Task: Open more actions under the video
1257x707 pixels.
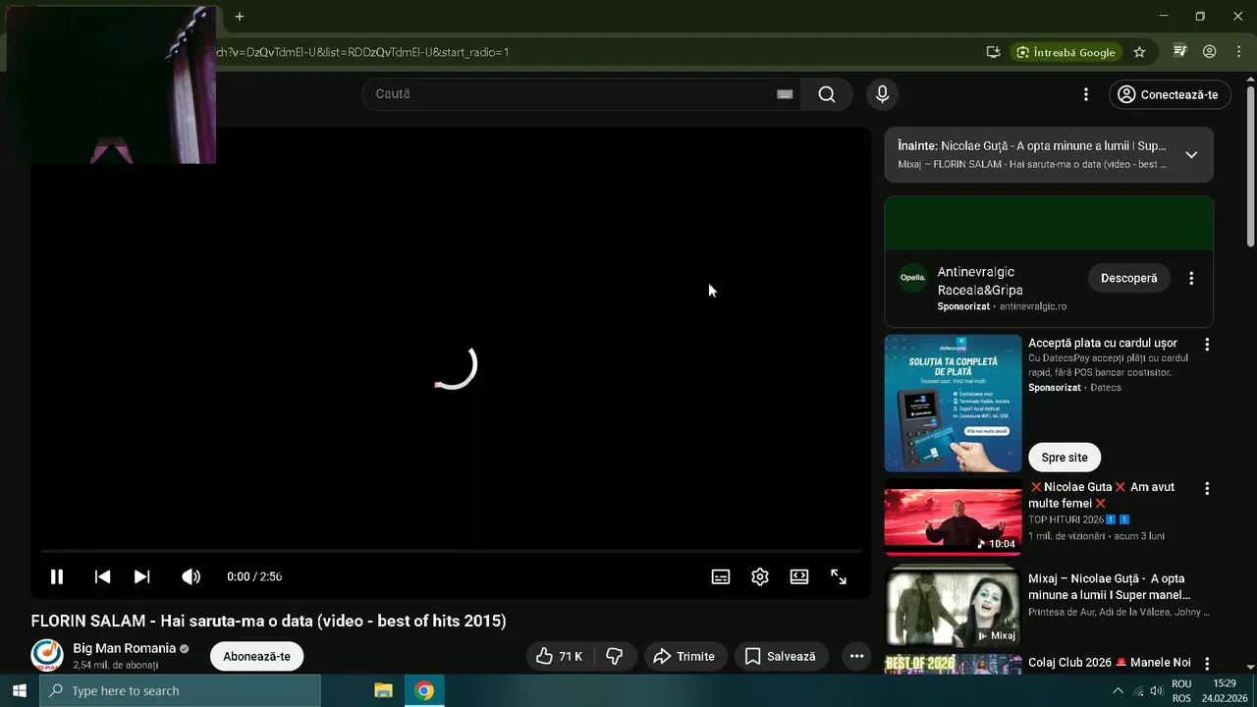Action: click(x=856, y=656)
